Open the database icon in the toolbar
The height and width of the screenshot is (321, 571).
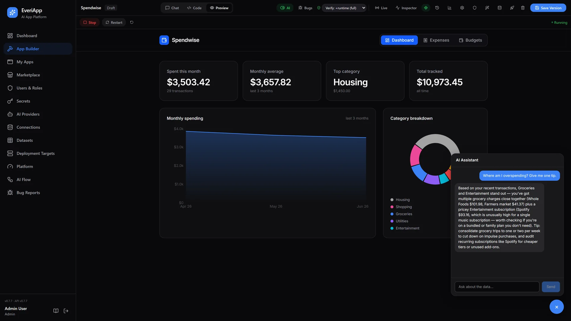click(500, 8)
